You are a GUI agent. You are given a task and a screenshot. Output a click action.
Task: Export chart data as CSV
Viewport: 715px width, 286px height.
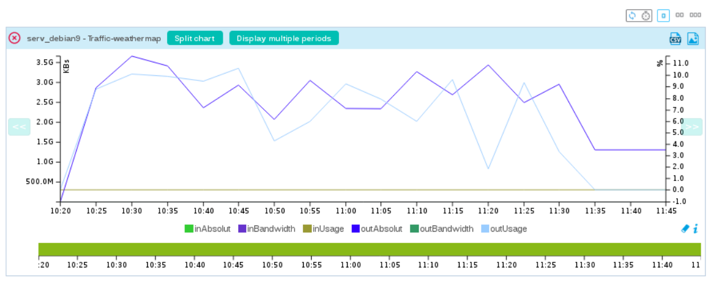tap(675, 38)
